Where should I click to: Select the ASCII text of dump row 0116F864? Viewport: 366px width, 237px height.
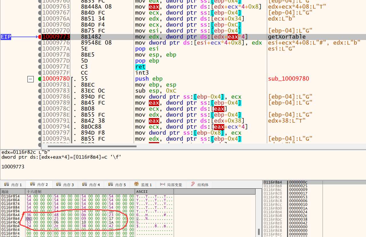pyautogui.click(x=154, y=200)
